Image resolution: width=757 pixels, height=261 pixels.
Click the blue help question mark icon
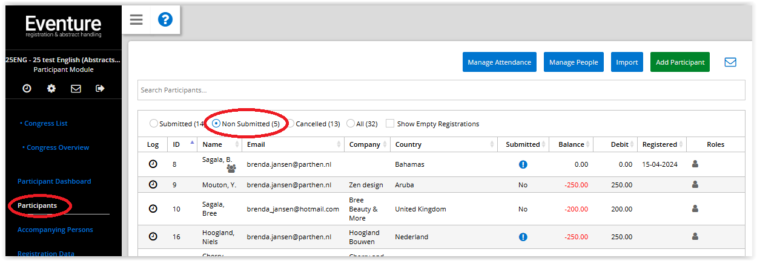(165, 20)
